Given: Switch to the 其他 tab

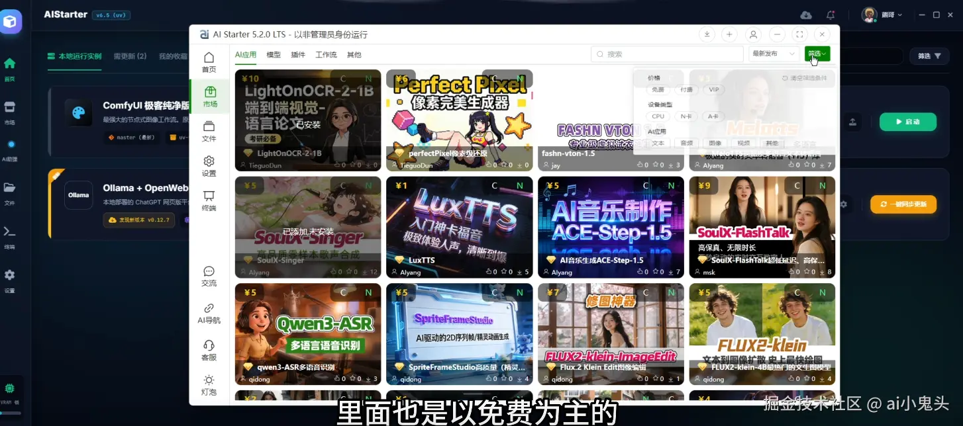Looking at the screenshot, I should click(354, 54).
